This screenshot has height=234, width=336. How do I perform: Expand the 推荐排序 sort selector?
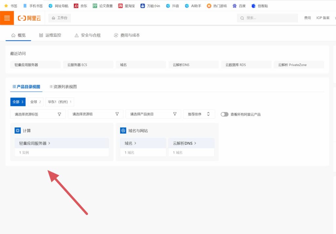click(199, 114)
